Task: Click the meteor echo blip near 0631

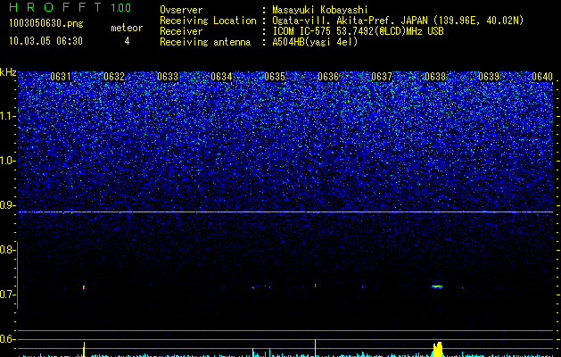Action: (x=84, y=287)
